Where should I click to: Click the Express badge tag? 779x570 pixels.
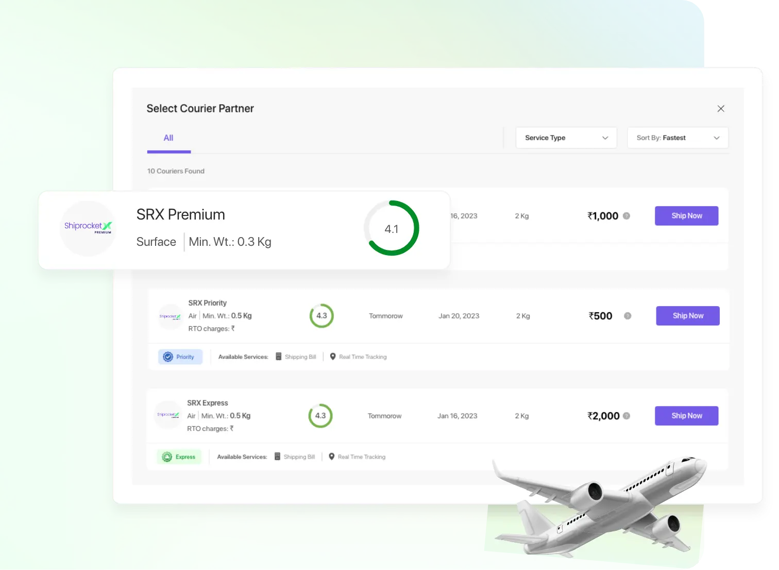[179, 457]
